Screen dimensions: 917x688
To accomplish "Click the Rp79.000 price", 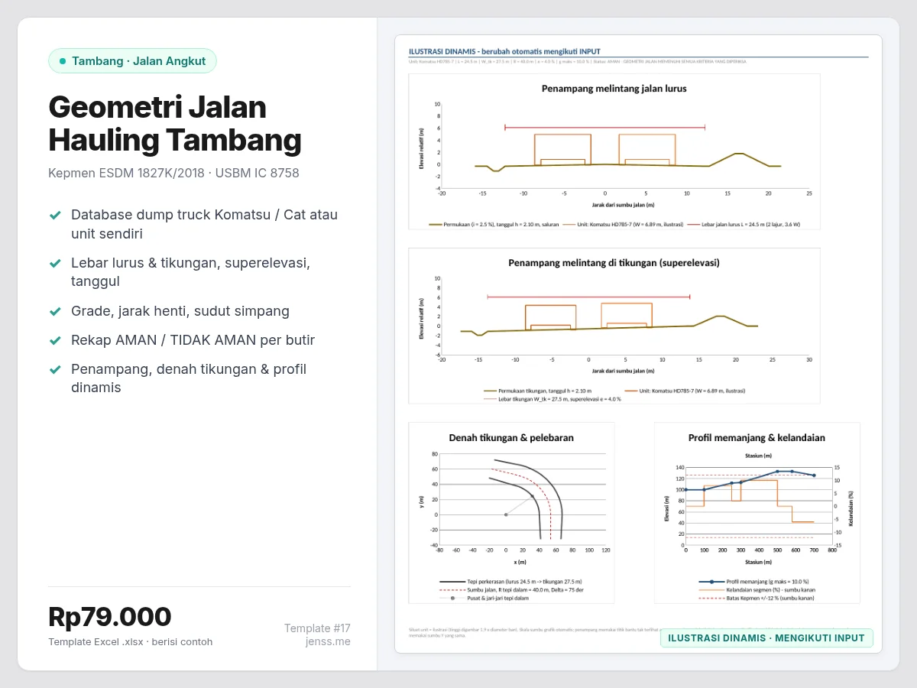I will coord(109,616).
